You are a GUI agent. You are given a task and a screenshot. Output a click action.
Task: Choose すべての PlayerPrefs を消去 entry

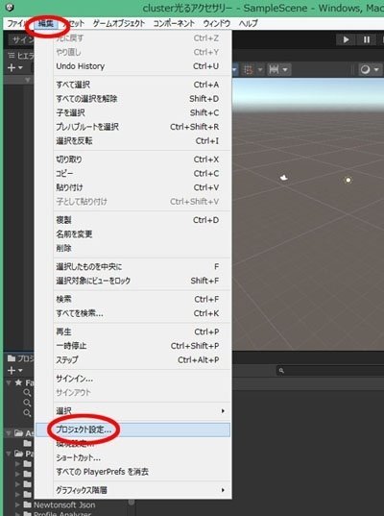coord(132,472)
